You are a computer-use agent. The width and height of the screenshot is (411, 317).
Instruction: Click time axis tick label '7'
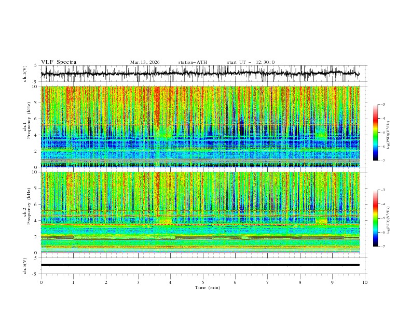(x=268, y=282)
